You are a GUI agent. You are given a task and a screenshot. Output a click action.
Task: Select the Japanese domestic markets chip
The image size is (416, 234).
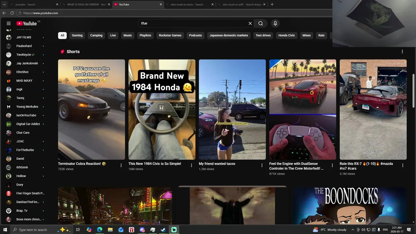pos(229,35)
